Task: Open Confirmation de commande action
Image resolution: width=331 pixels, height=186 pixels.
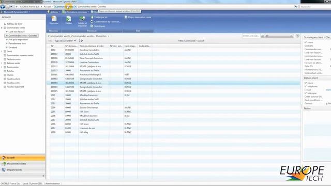Action: pyautogui.click(x=106, y=22)
